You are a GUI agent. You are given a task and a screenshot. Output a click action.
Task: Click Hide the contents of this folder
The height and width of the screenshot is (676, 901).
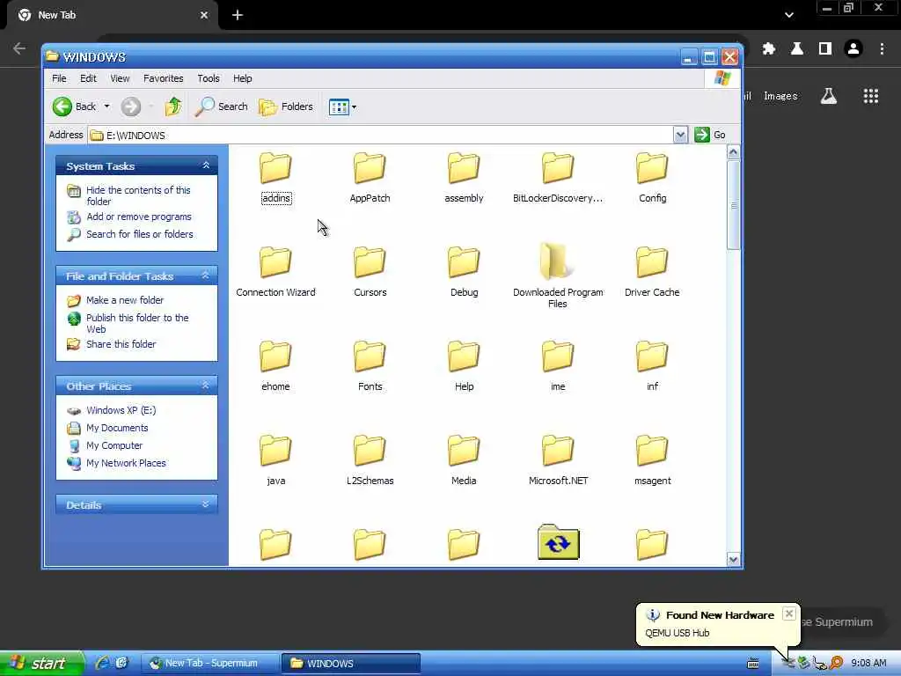(138, 195)
